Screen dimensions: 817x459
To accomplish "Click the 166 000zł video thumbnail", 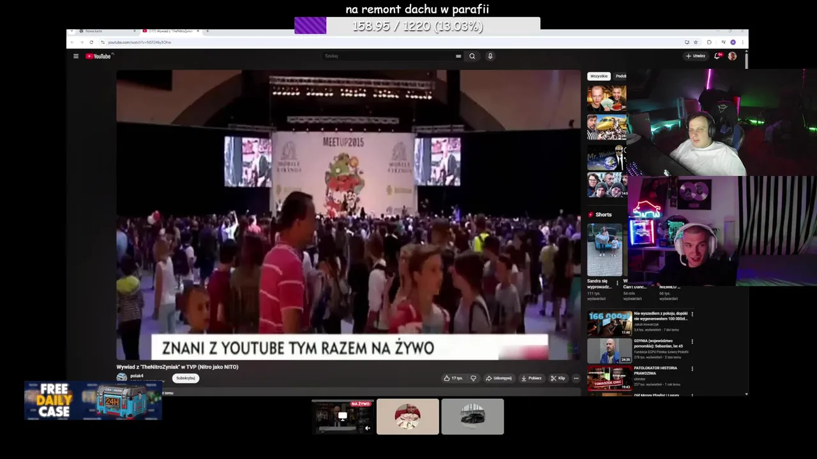I will pyautogui.click(x=610, y=323).
